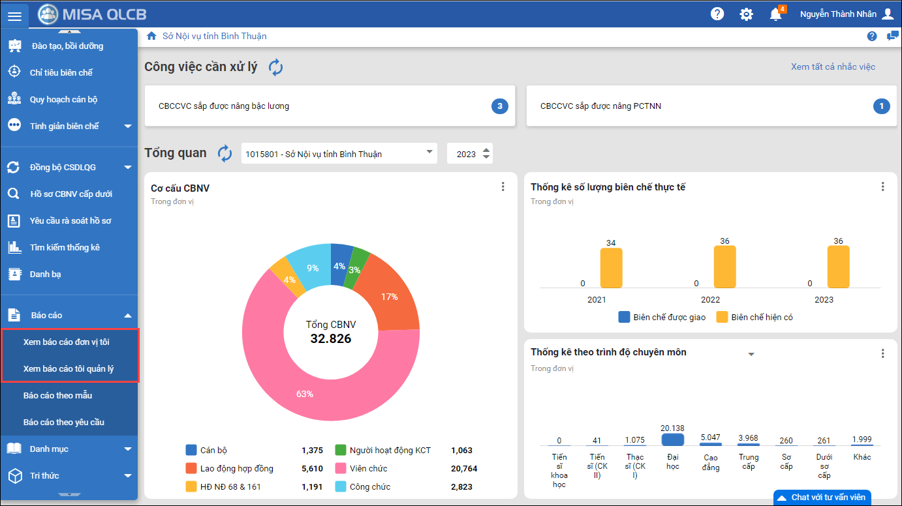Toggle Biên chế hiện có legend series
902x506 pixels.
(754, 318)
